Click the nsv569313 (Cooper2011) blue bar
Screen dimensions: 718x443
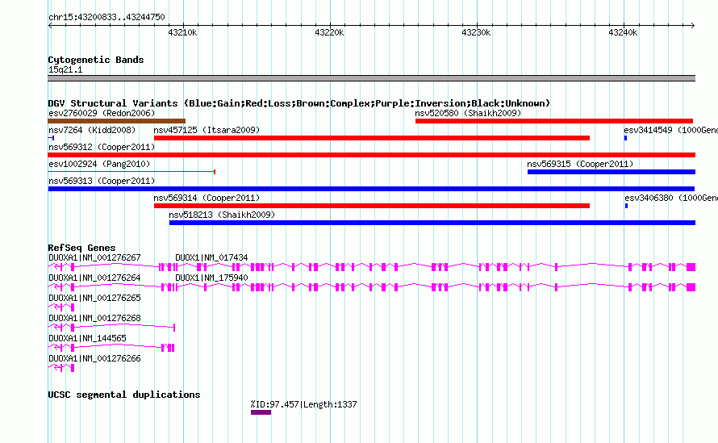pos(371,189)
